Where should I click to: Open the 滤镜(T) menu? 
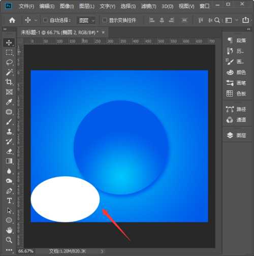149,7
